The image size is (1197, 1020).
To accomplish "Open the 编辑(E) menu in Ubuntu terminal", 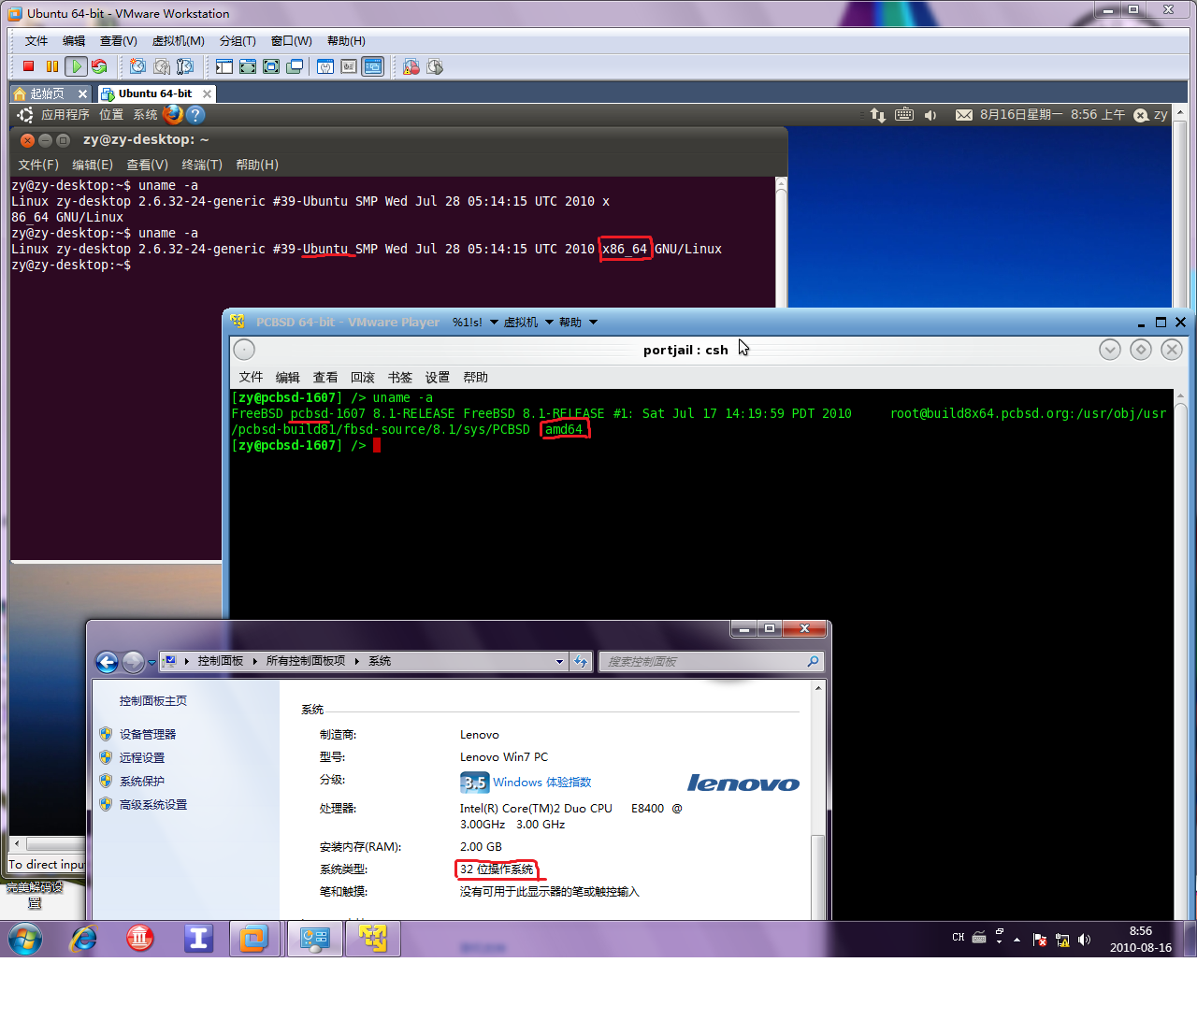I will tap(93, 165).
